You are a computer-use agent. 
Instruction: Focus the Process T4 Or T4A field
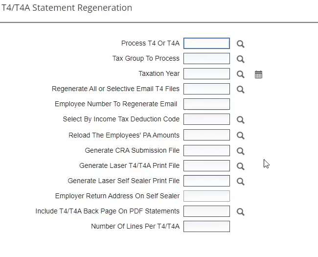click(206, 44)
